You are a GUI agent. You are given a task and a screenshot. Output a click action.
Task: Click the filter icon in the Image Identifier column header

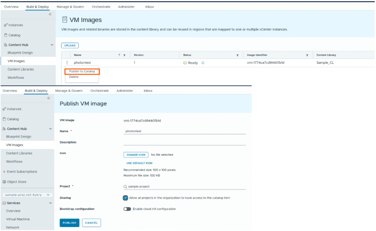pos(307,55)
